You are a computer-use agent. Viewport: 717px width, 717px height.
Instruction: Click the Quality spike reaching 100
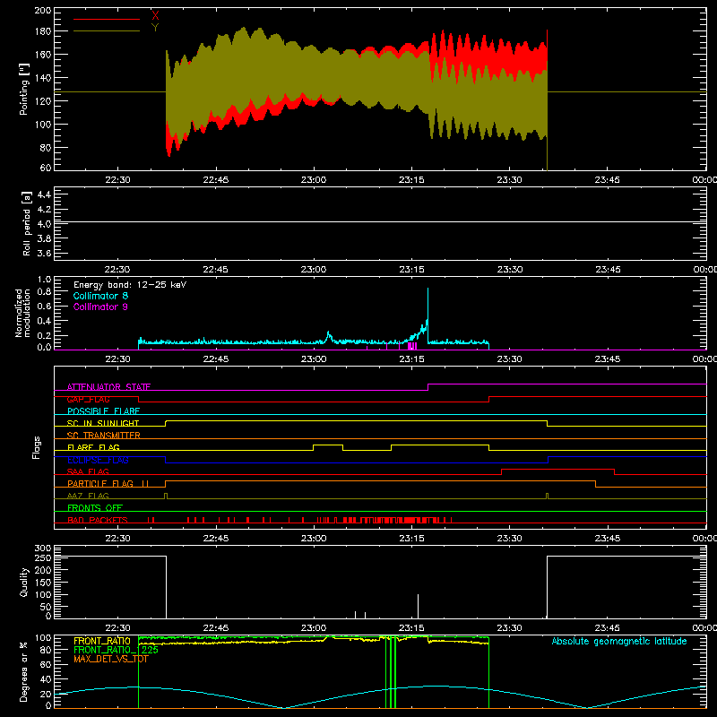point(418,607)
